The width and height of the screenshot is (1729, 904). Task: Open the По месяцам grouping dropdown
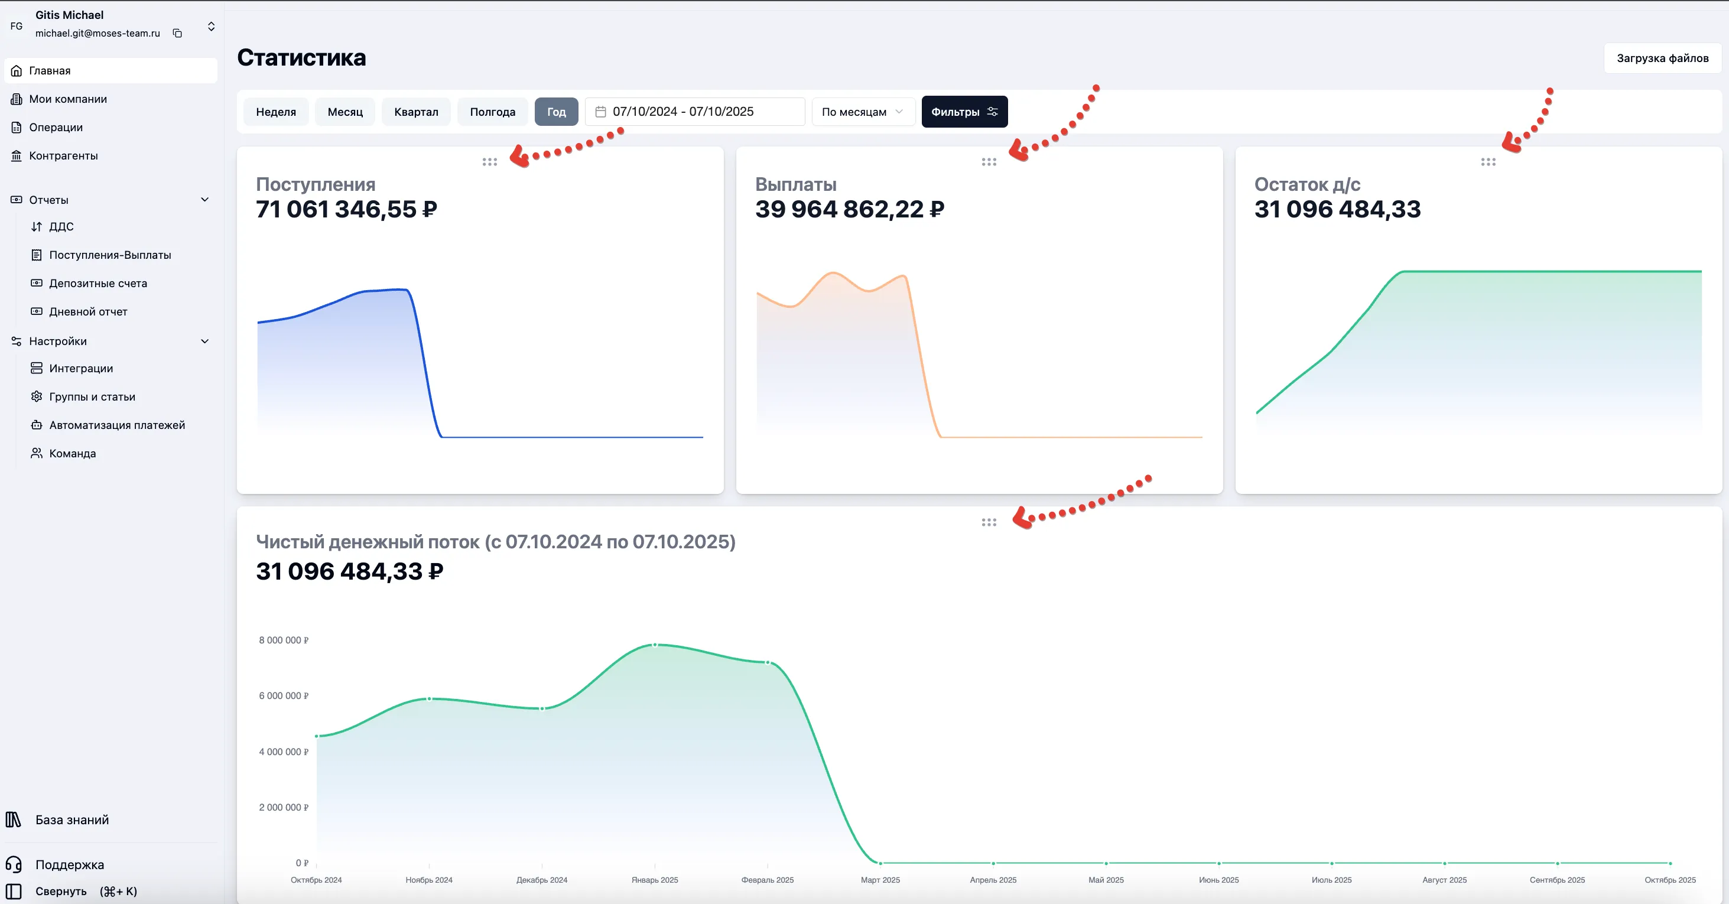pyautogui.click(x=863, y=112)
